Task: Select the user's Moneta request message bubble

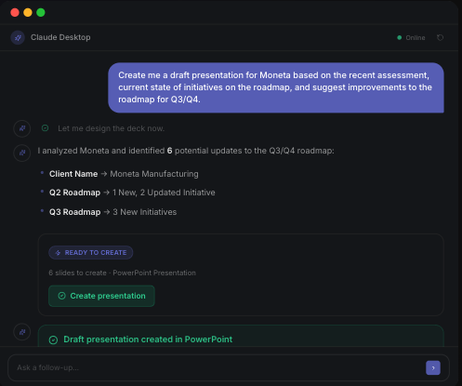Action: coord(276,87)
